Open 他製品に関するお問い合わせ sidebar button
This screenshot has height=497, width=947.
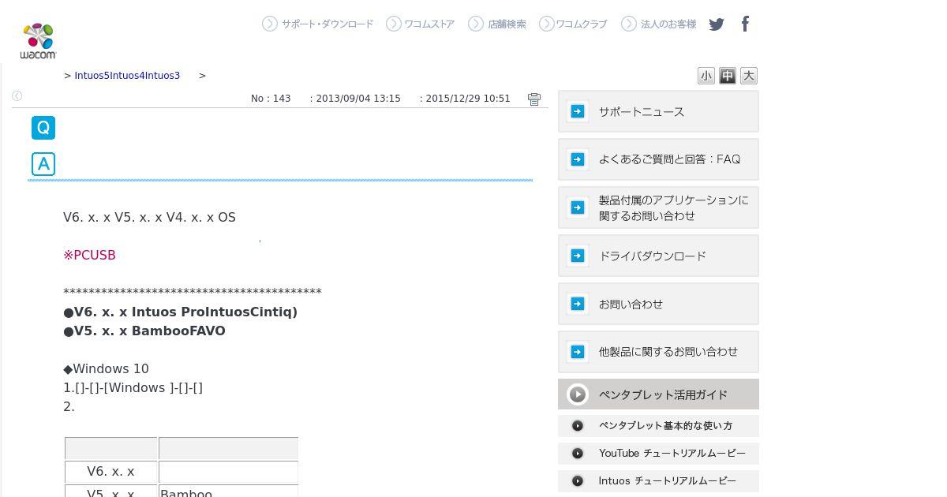pos(658,352)
